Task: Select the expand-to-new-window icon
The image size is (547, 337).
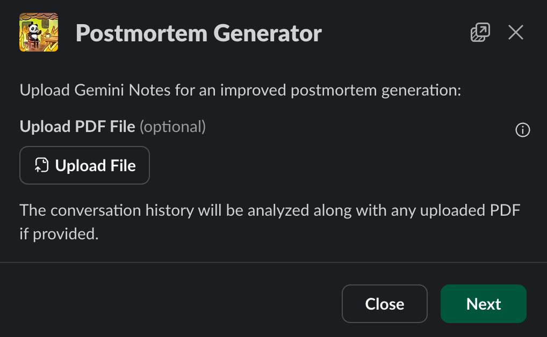Action: pos(480,32)
